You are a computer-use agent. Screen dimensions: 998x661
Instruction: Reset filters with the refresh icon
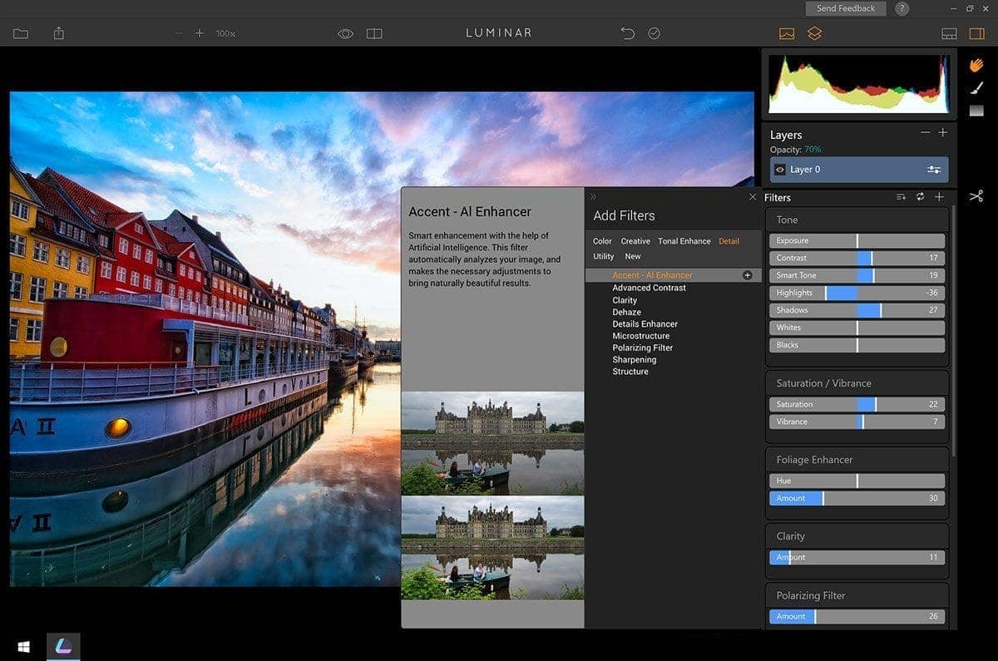(x=920, y=197)
